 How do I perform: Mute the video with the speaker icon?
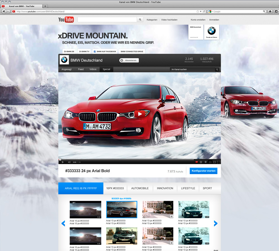click(x=69, y=162)
